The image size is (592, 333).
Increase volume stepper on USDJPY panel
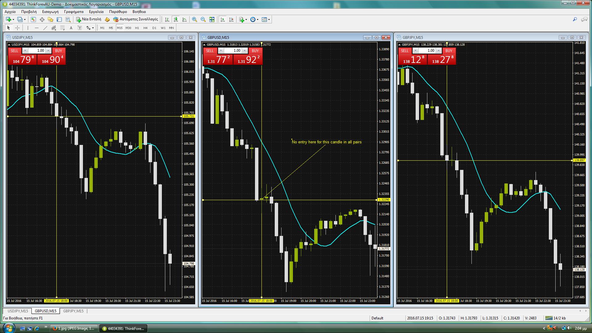pyautogui.click(x=48, y=51)
